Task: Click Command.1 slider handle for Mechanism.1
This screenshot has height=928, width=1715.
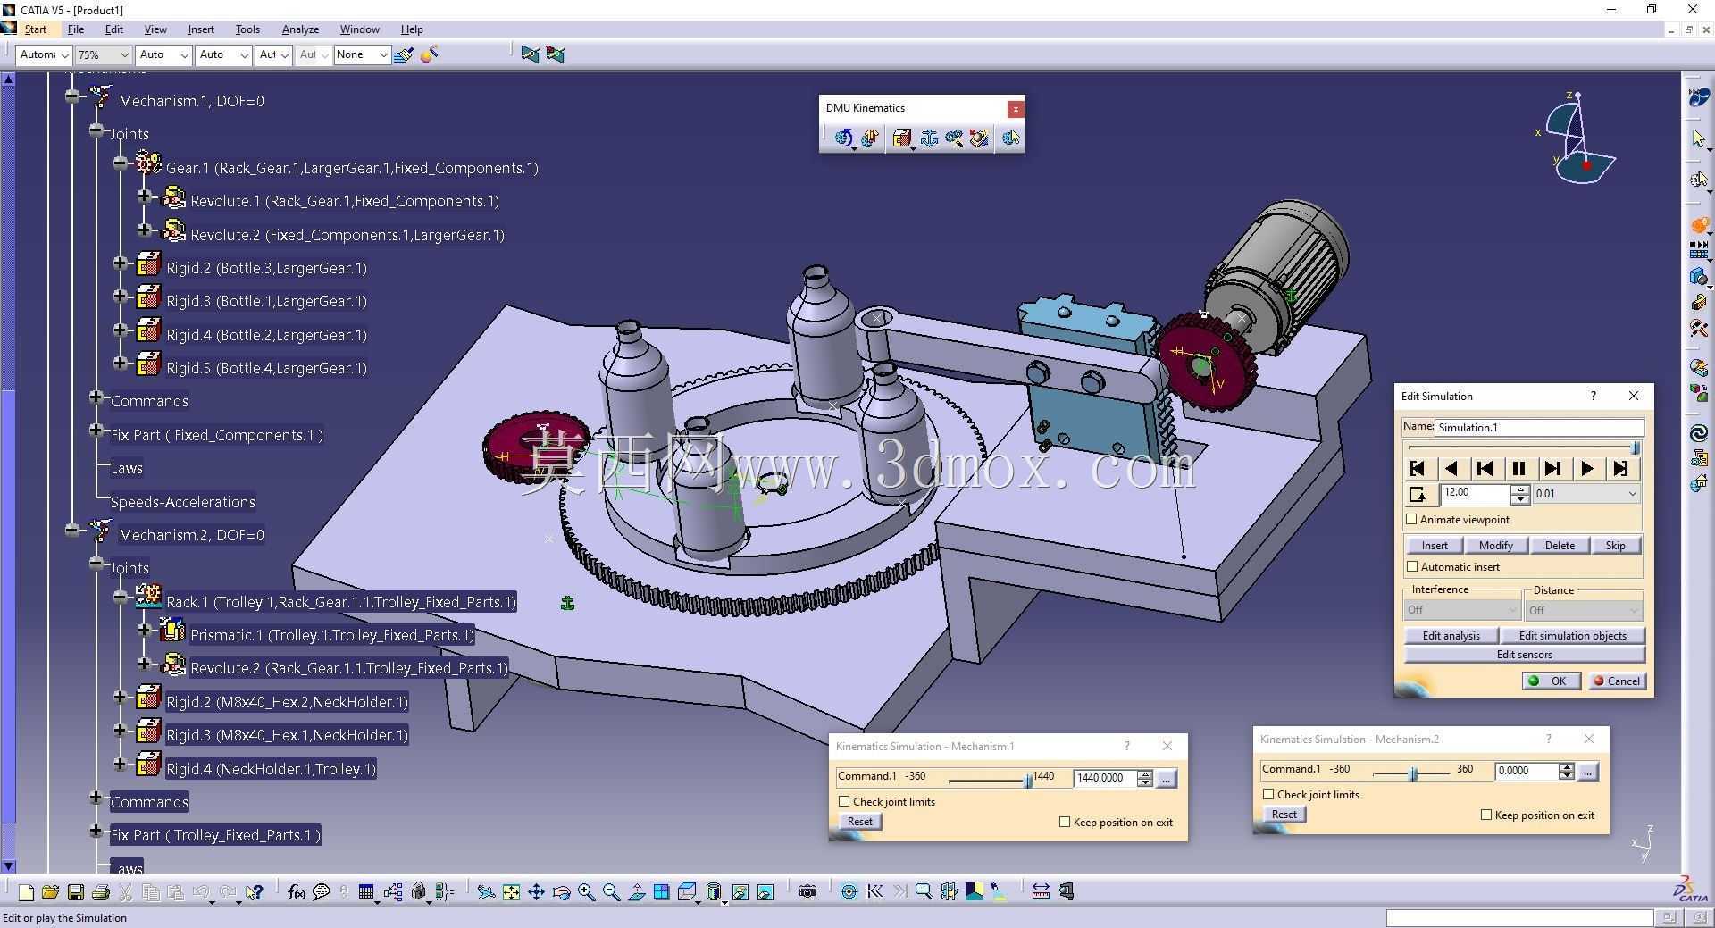Action: (x=1028, y=781)
